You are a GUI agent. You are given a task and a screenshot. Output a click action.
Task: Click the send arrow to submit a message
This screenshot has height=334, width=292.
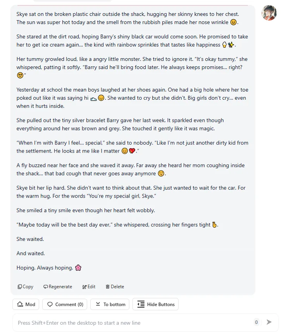(x=269, y=322)
